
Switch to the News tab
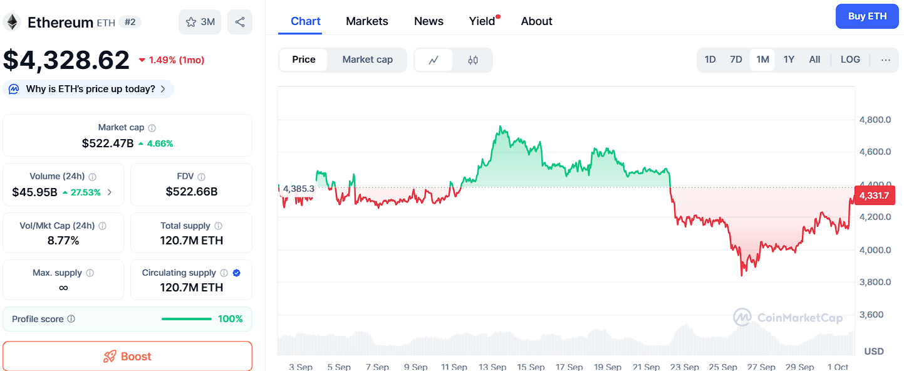(429, 21)
